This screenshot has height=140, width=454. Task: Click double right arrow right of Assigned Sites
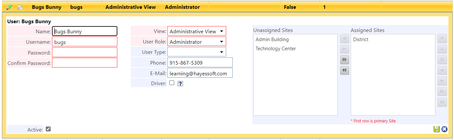[442, 92]
